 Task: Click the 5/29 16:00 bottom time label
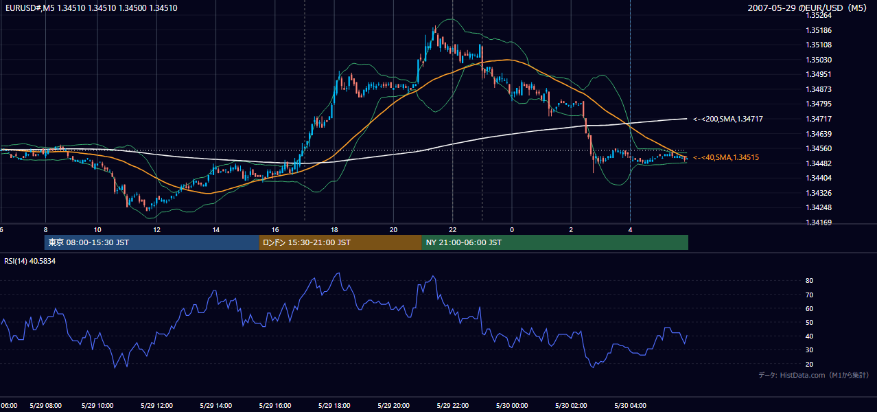point(275,405)
